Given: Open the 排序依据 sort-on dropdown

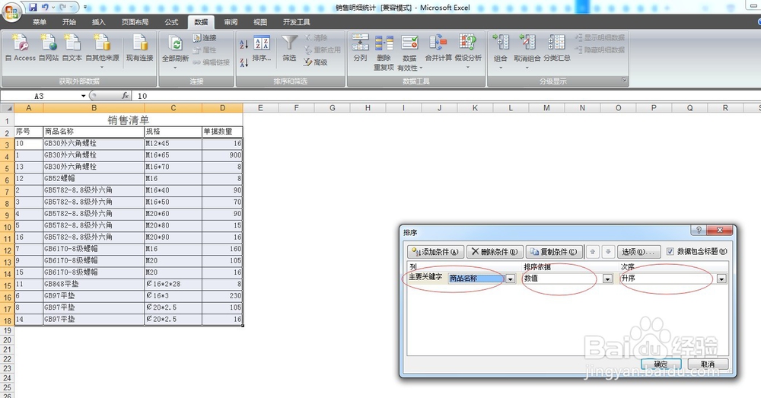Looking at the screenshot, I should click(607, 279).
